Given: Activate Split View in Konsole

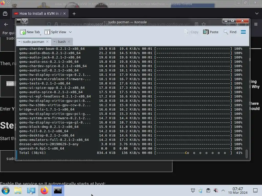Looking at the screenshot, I should point(56,32).
